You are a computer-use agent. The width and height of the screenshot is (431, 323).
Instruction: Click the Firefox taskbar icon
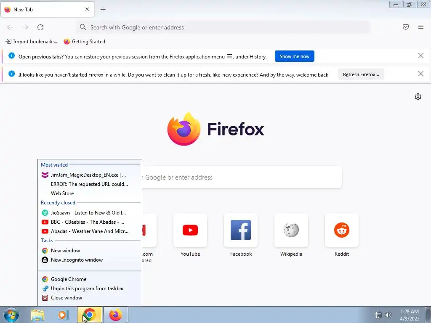[x=115, y=315]
